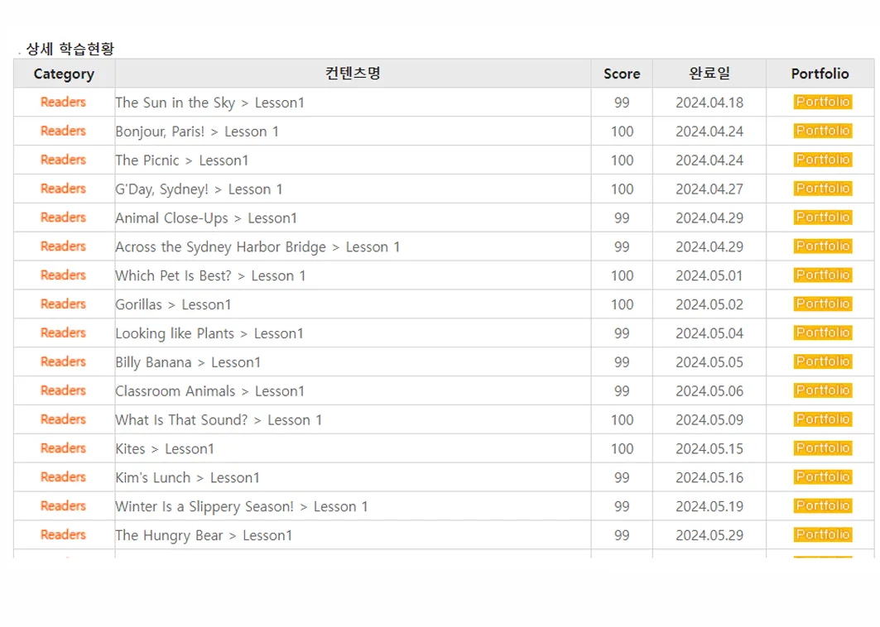
Task: Open Portfolio for Across the Sydney Harbor Bridge
Action: (x=823, y=246)
